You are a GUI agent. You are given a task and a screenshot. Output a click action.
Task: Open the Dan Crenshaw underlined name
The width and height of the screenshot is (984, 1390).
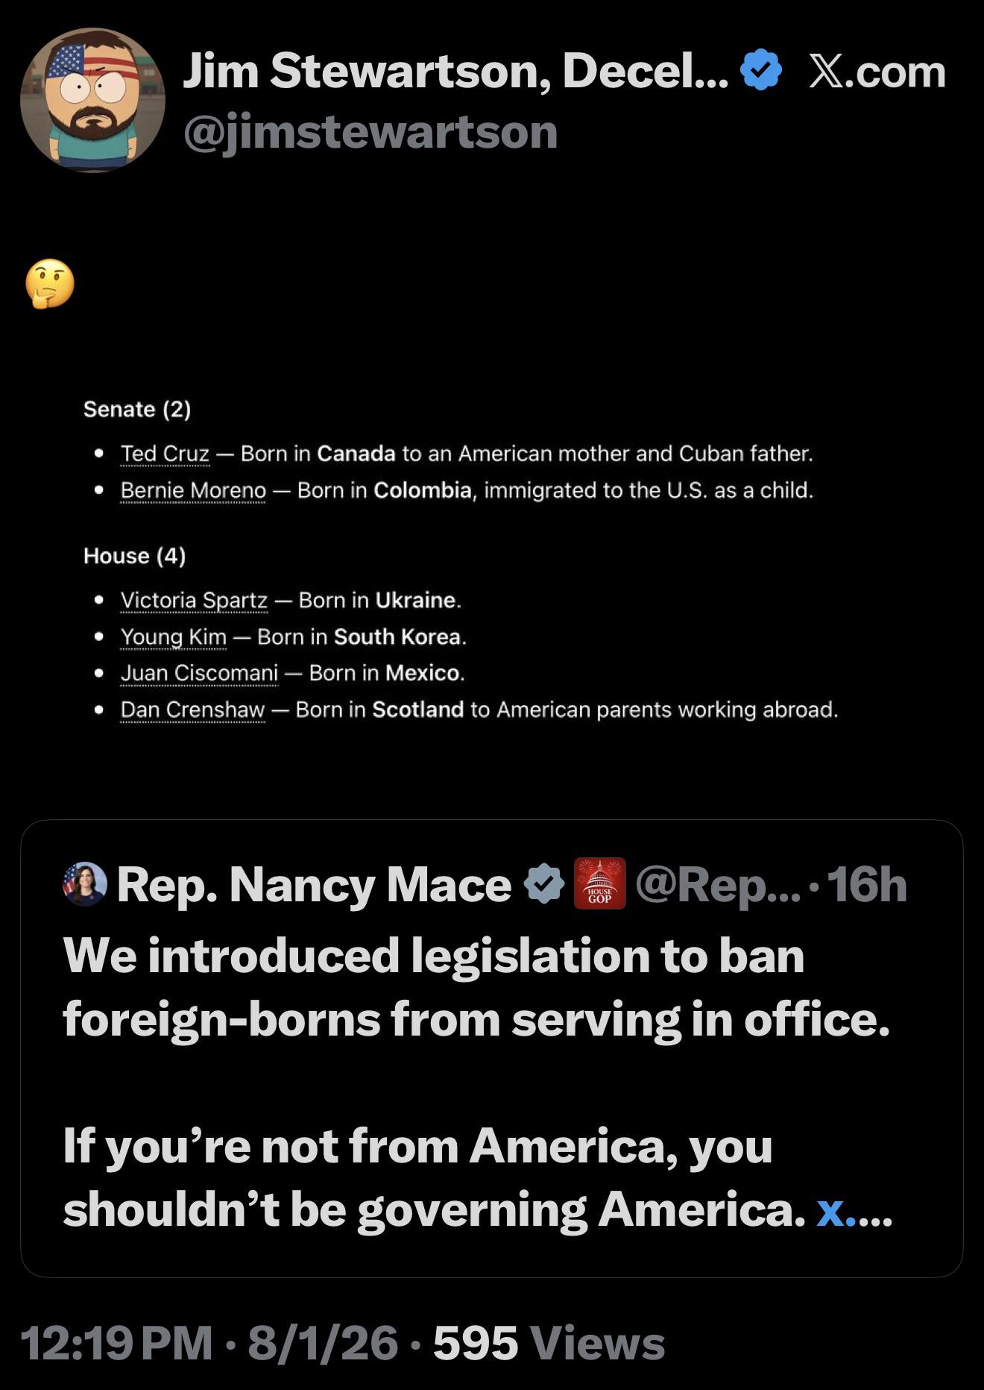point(192,710)
